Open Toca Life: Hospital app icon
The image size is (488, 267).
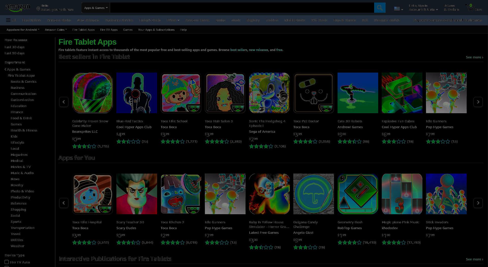(93, 194)
